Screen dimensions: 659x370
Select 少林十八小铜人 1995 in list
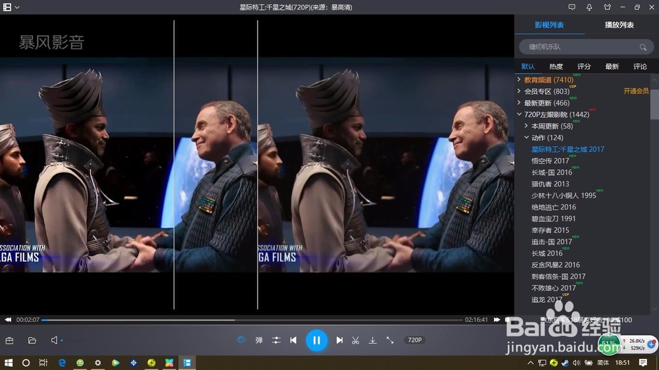pos(563,196)
